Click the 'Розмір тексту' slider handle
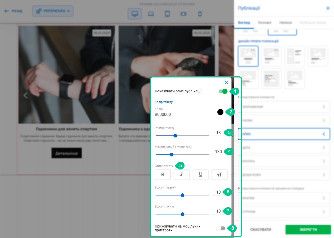 [x=175, y=136]
